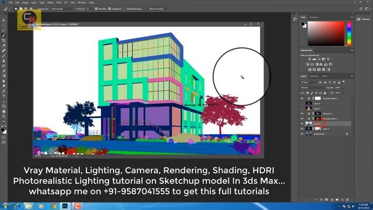Click the foreground color swatch in toolbox

coord(2,129)
